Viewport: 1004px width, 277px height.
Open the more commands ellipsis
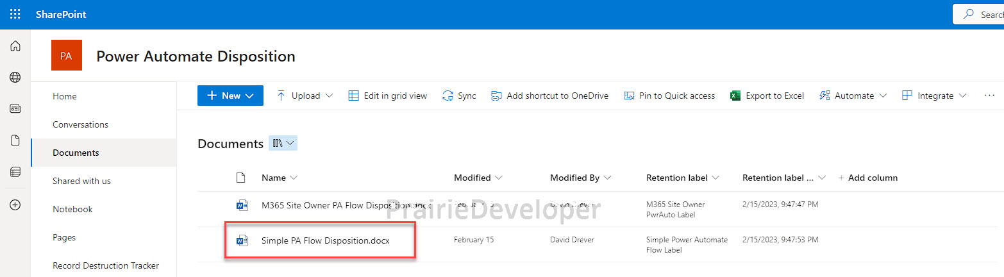(989, 96)
